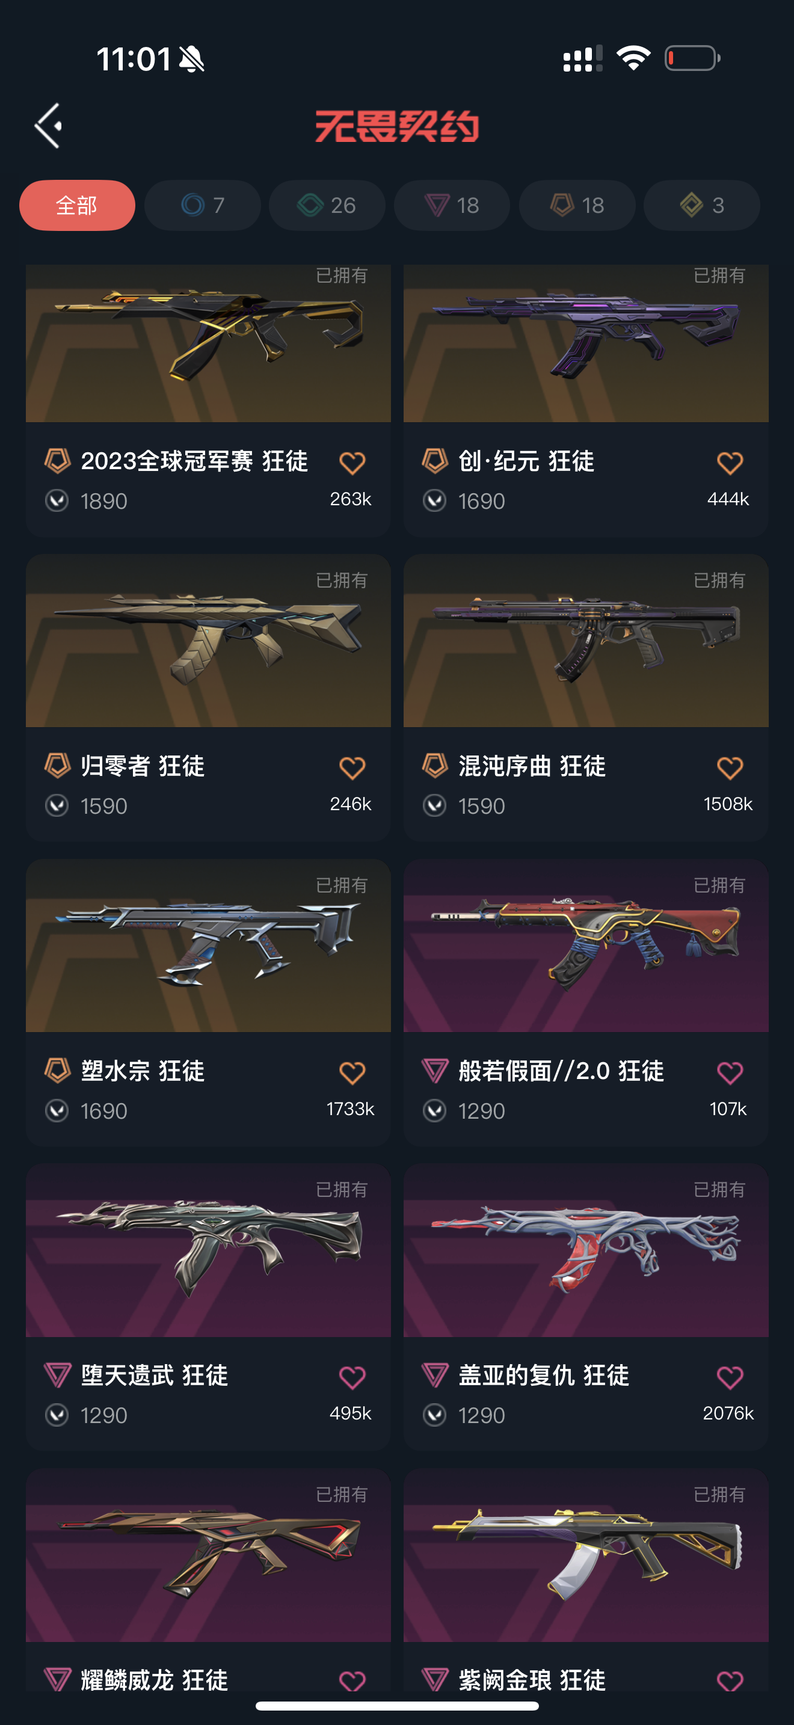Image resolution: width=794 pixels, height=1725 pixels.
Task: Open the 紫阙金琅 狂徒 weapon card
Action: click(x=586, y=1581)
